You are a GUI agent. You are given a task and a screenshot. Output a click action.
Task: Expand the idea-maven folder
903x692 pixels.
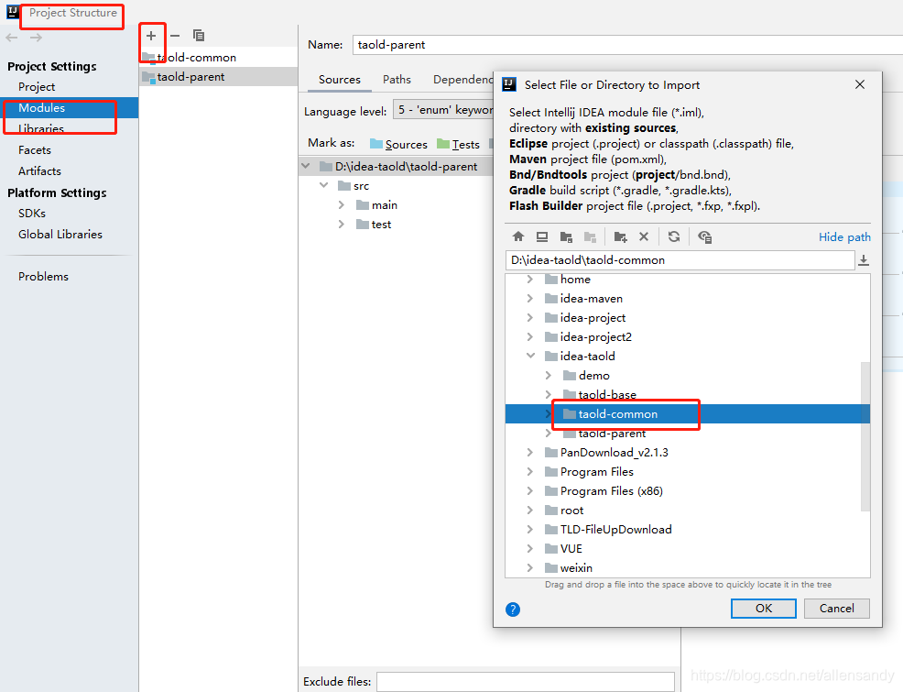point(530,299)
